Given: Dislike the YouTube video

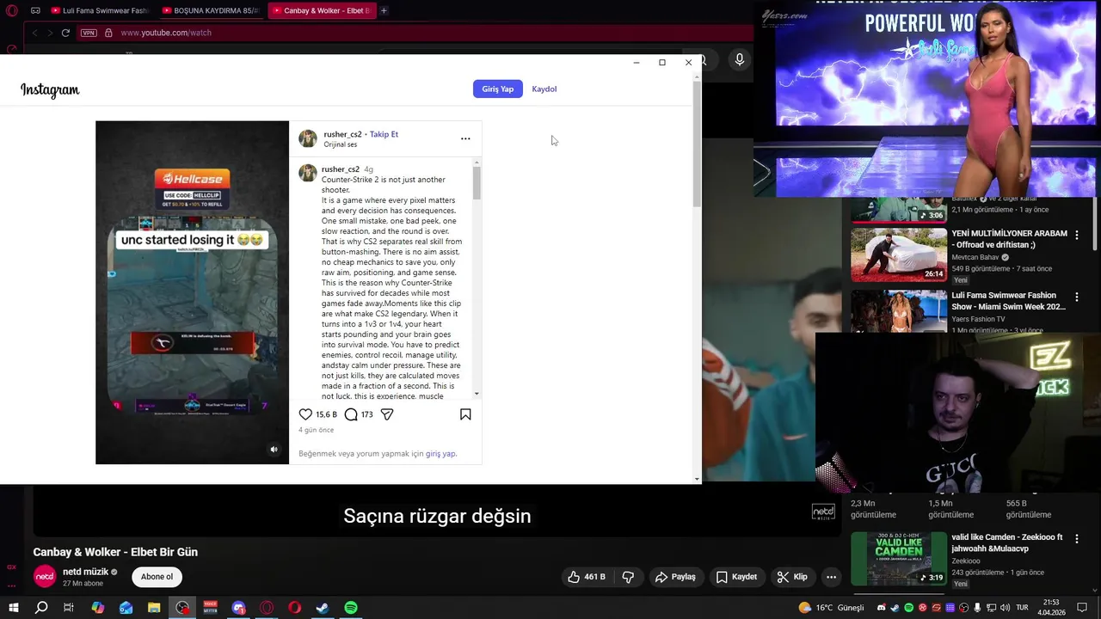Looking at the screenshot, I should coord(628,577).
